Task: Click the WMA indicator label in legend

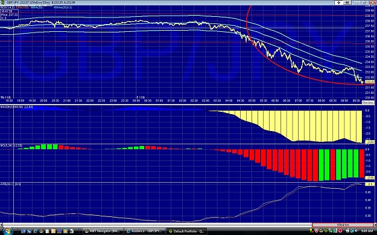Action: coord(37,8)
